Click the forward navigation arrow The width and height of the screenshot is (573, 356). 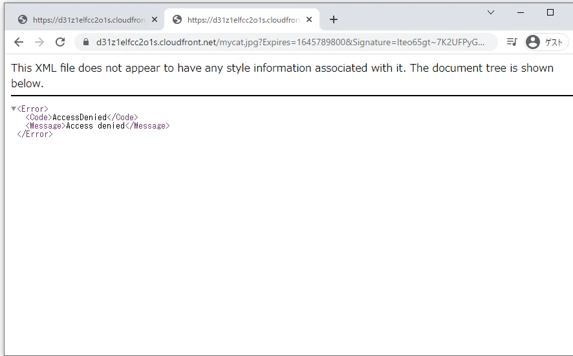coord(39,43)
